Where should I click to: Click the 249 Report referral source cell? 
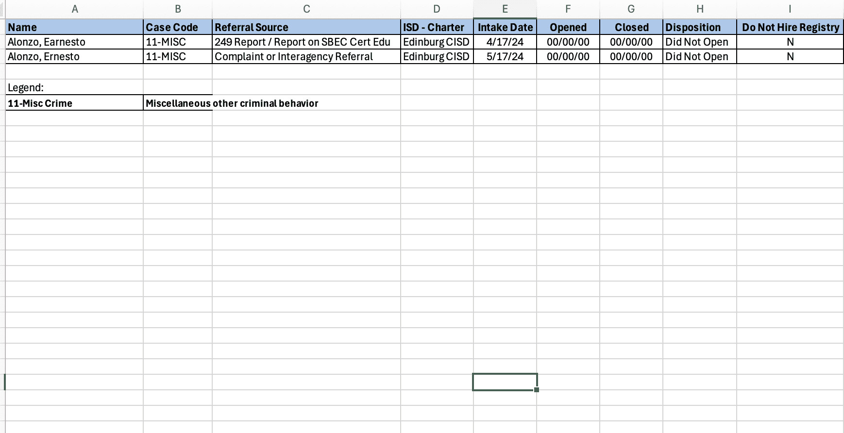[x=306, y=42]
